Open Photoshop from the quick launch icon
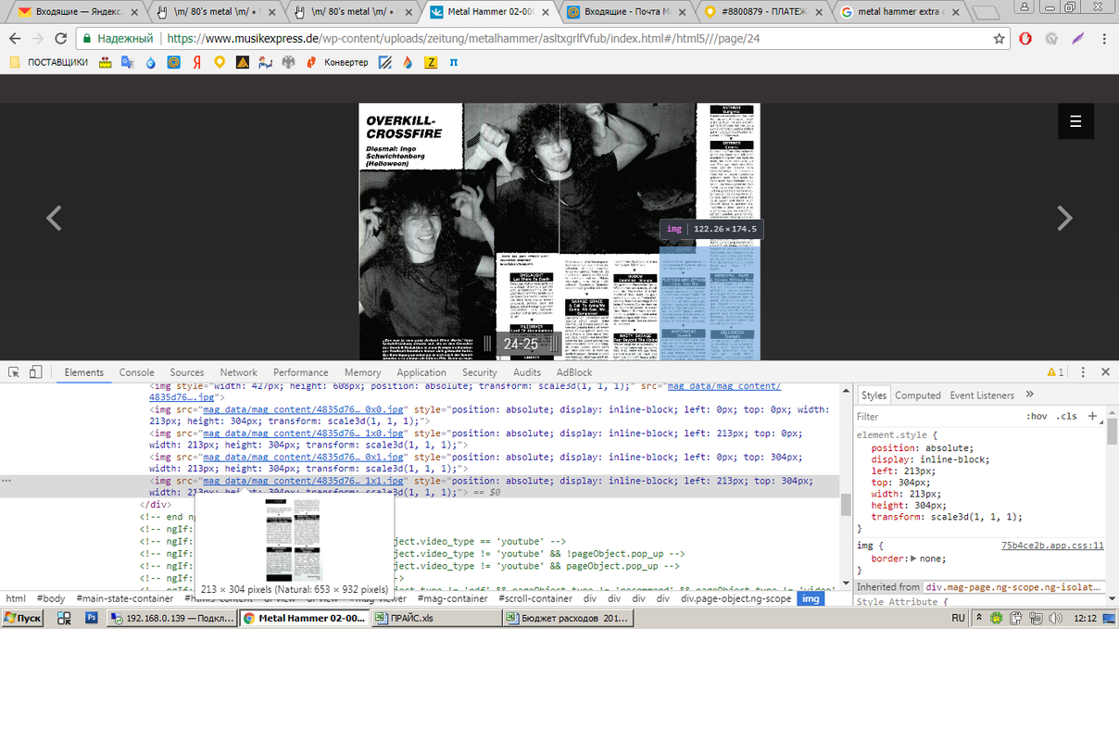This screenshot has height=741, width=1119. click(91, 618)
